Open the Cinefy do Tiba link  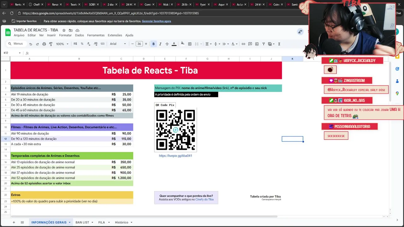(x=204, y=199)
